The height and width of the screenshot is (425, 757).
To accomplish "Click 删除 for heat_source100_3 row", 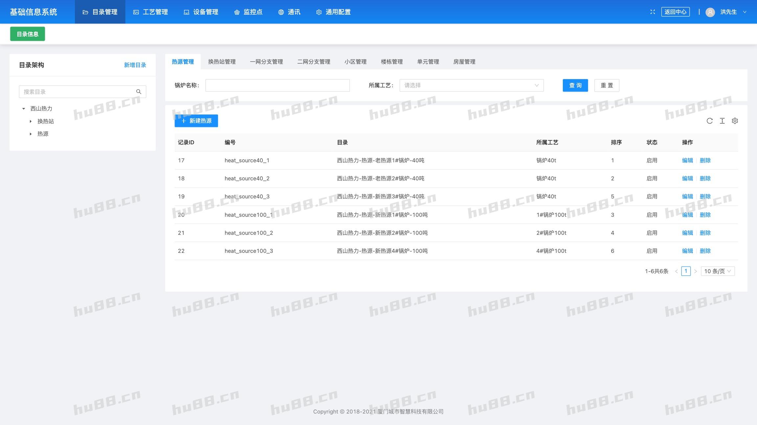I will pyautogui.click(x=705, y=251).
